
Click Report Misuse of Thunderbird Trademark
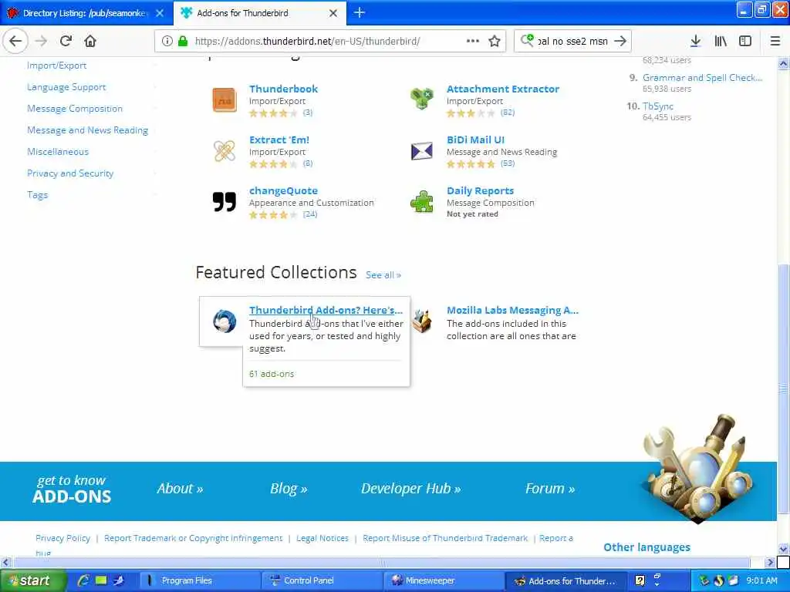[445, 538]
